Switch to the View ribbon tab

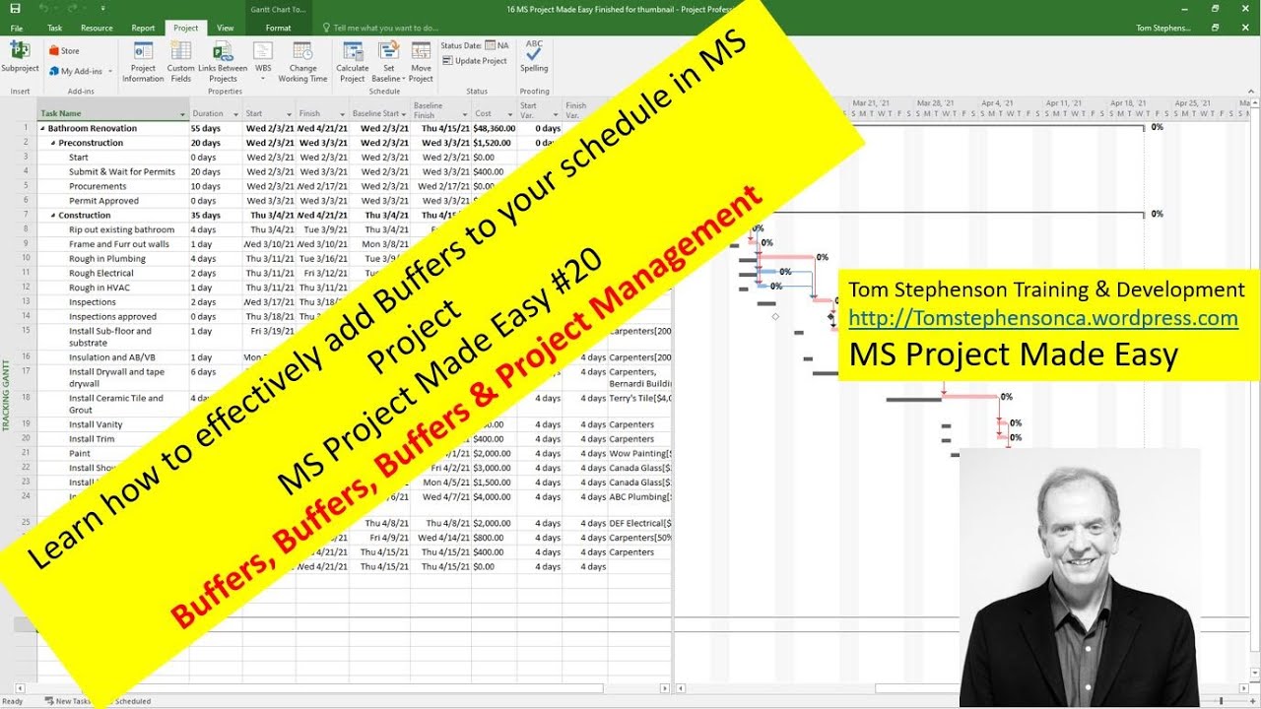(226, 28)
